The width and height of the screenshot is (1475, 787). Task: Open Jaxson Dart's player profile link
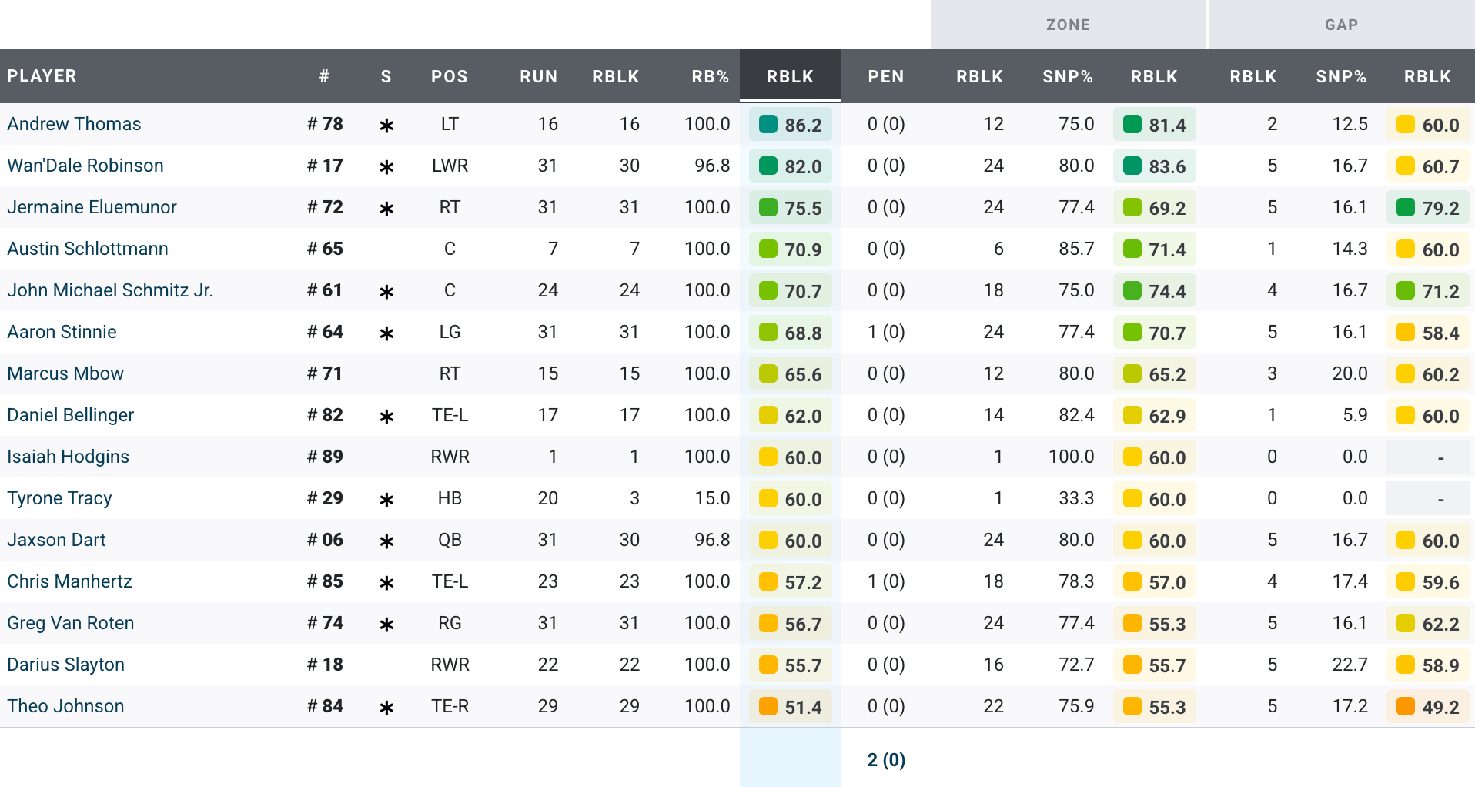(x=57, y=540)
